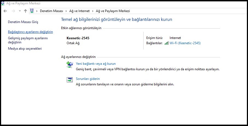The width and height of the screenshot is (248, 126).
Task: Go to 'Denetim Masası' in the breadcrumb
Action: [52, 11]
